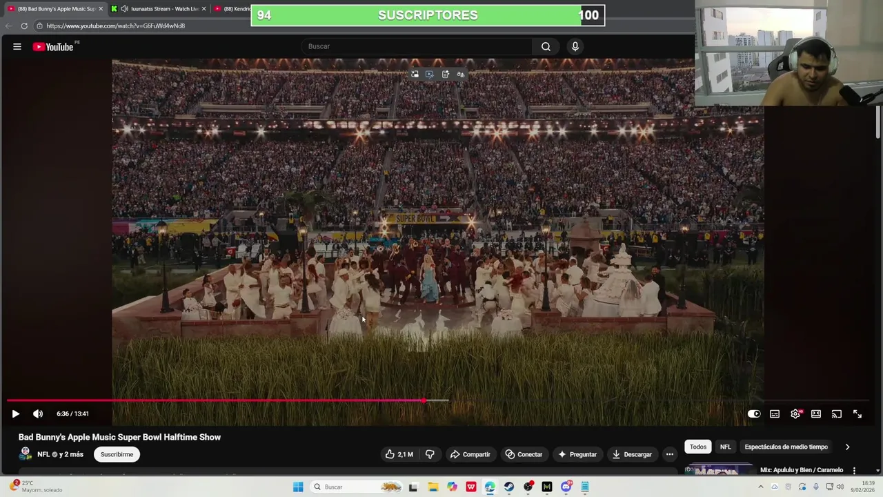Screen dimensions: 883x497
Task: Like the video showing 2,1 M
Action: pos(399,454)
